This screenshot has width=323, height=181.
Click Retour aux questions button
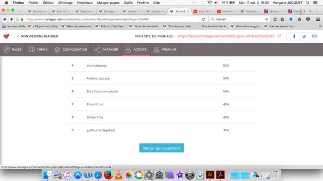pyautogui.click(x=161, y=148)
